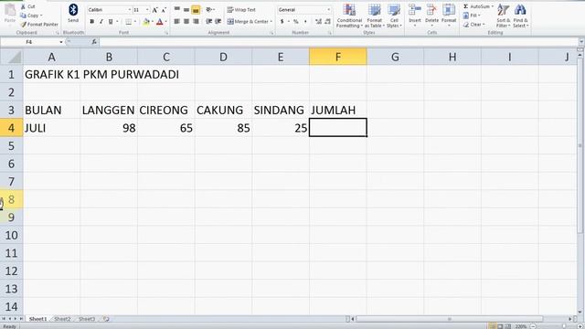The width and height of the screenshot is (585, 329).
Task: Open Conditional Formatting menu
Action: 349,16
